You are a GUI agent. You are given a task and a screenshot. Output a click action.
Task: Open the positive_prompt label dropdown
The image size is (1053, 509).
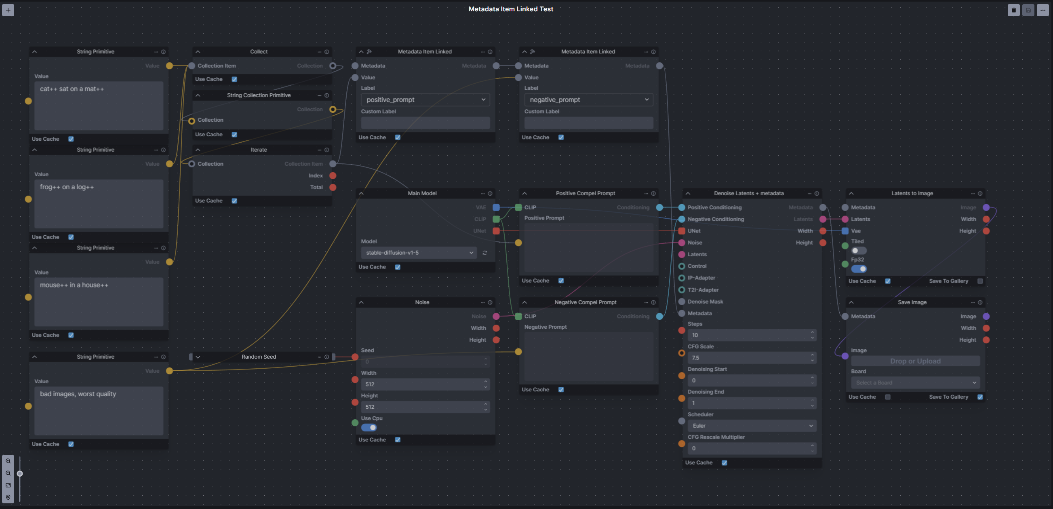(x=425, y=100)
